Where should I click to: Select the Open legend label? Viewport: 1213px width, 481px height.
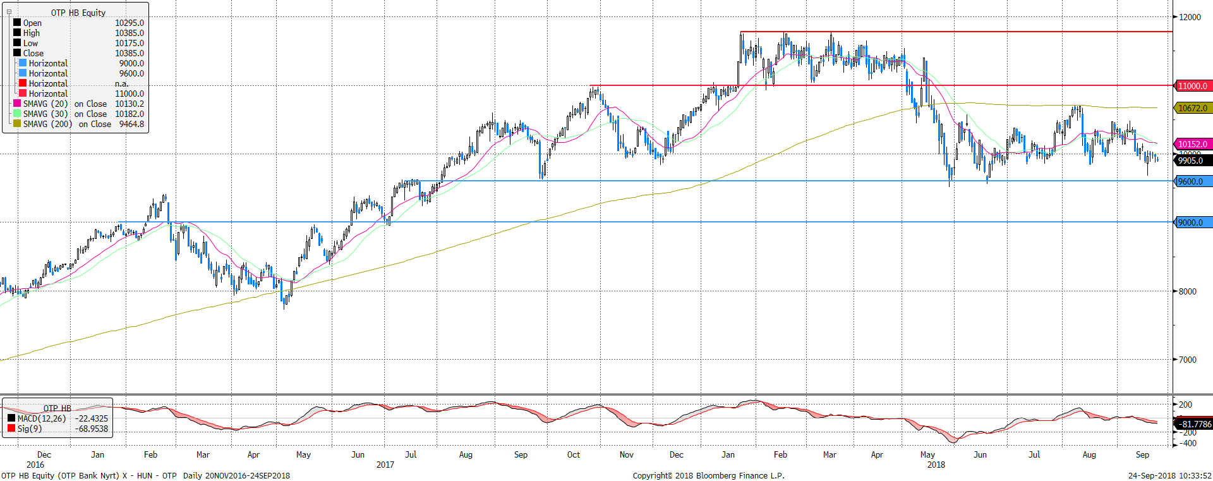(32, 23)
